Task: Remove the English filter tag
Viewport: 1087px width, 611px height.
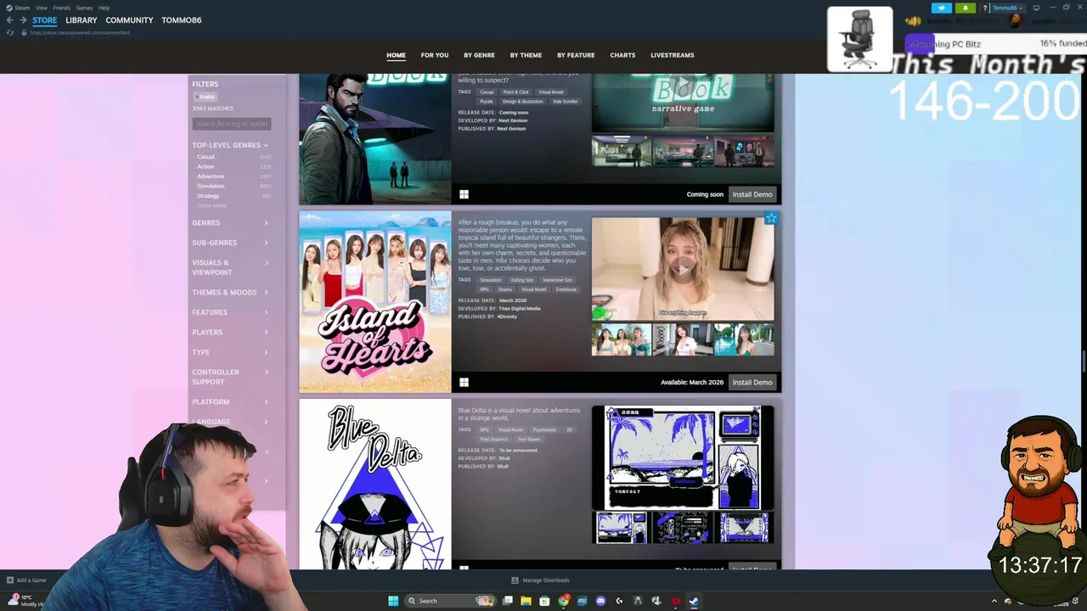Action: (x=206, y=97)
